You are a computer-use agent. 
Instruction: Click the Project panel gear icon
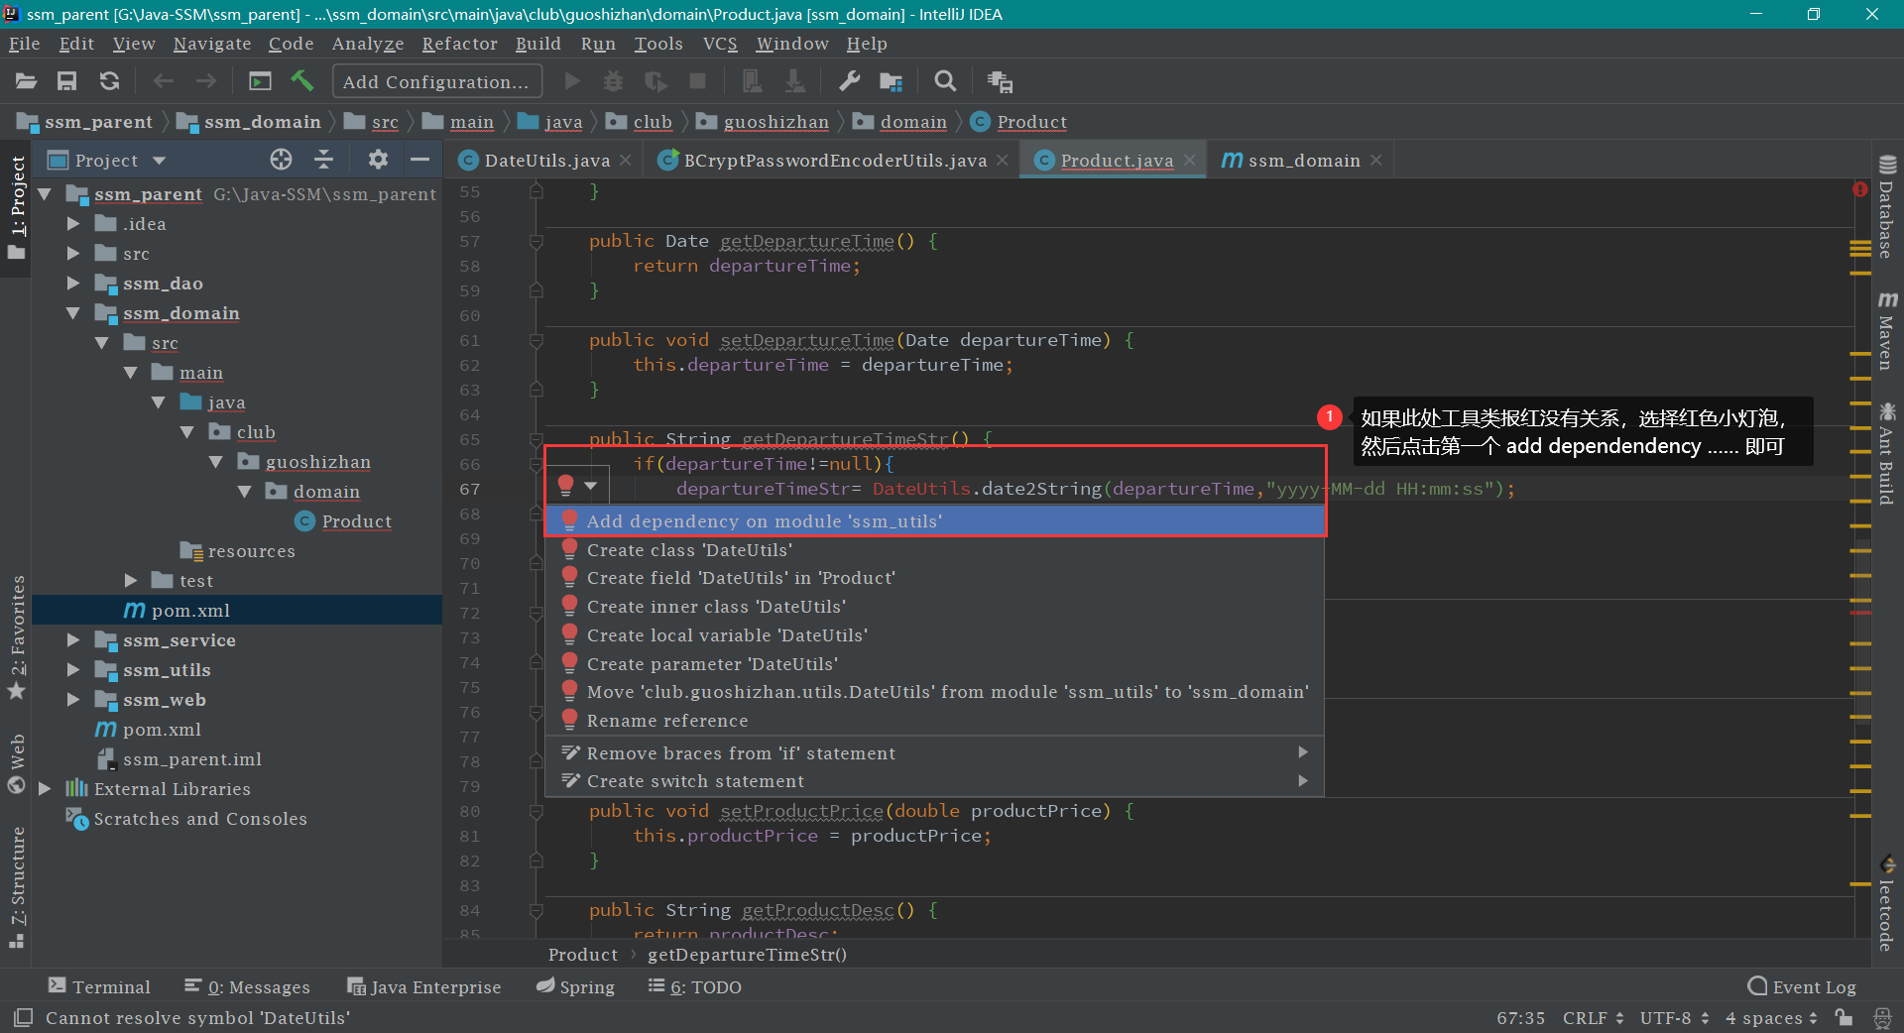point(378,160)
